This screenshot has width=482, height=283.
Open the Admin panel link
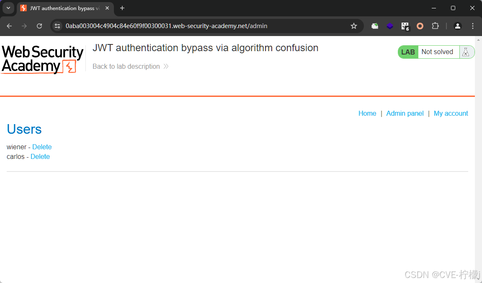405,114
